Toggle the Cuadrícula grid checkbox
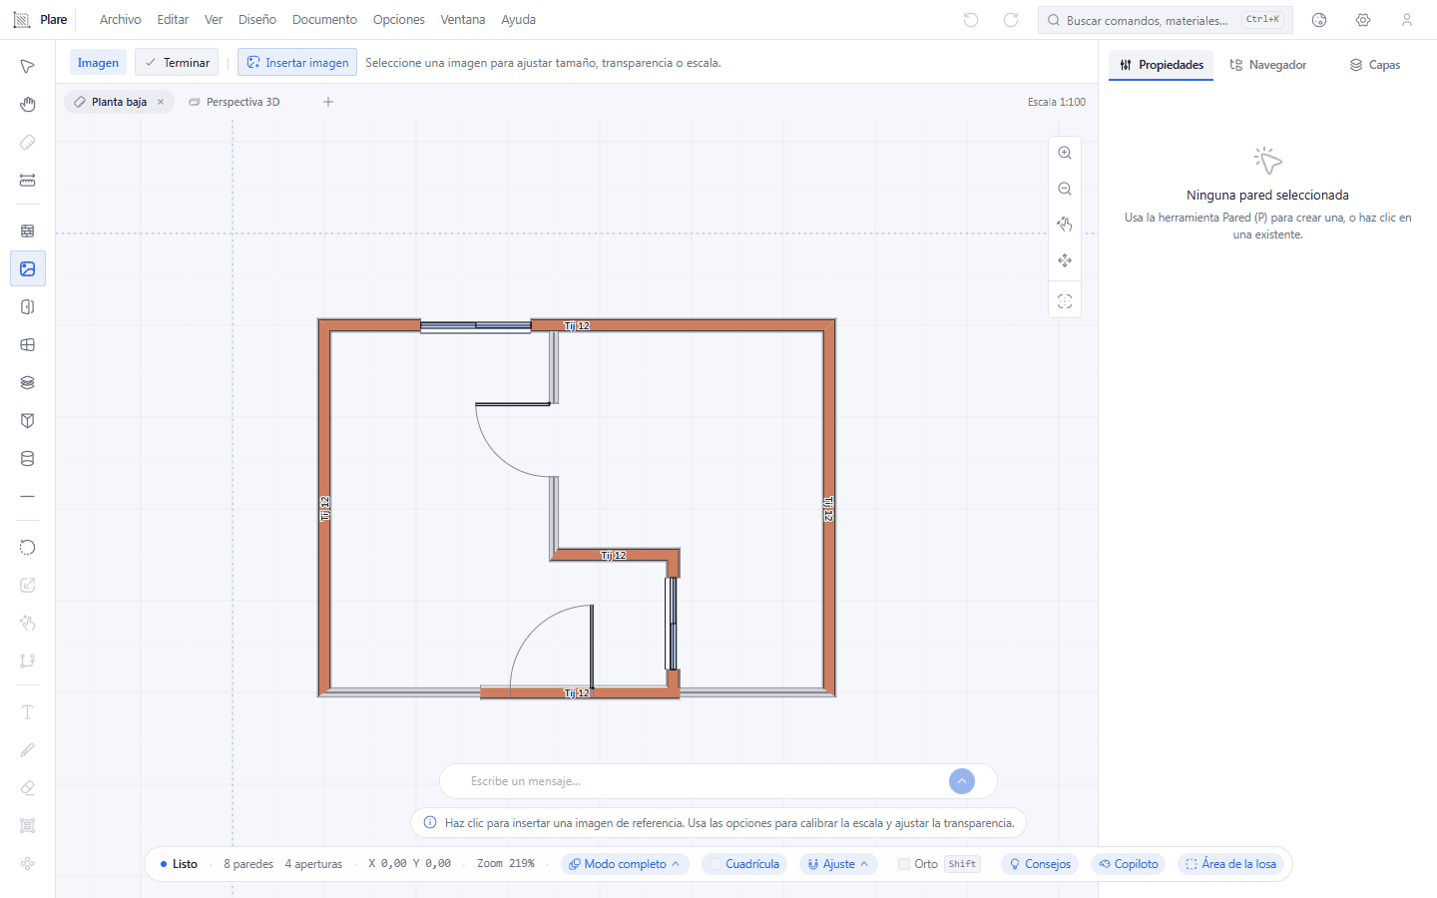The image size is (1437, 898). coord(715,864)
